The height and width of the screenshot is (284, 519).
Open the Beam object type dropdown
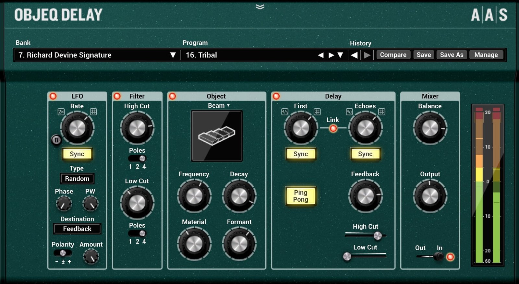[x=219, y=106]
